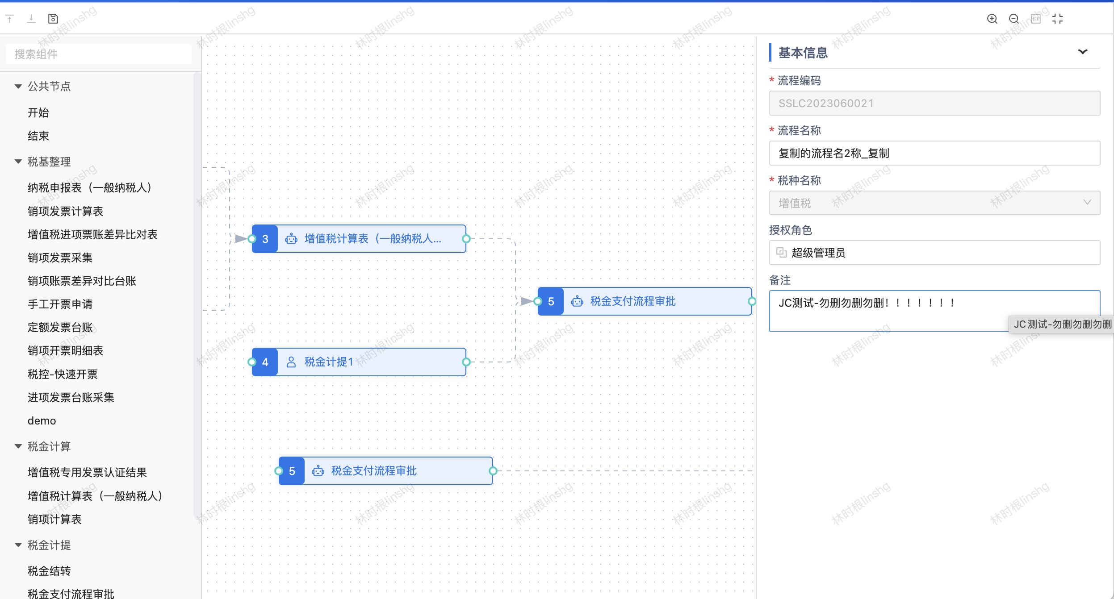Image resolution: width=1114 pixels, height=599 pixels.
Task: Select 税控-快速开票 component
Action: (x=63, y=374)
